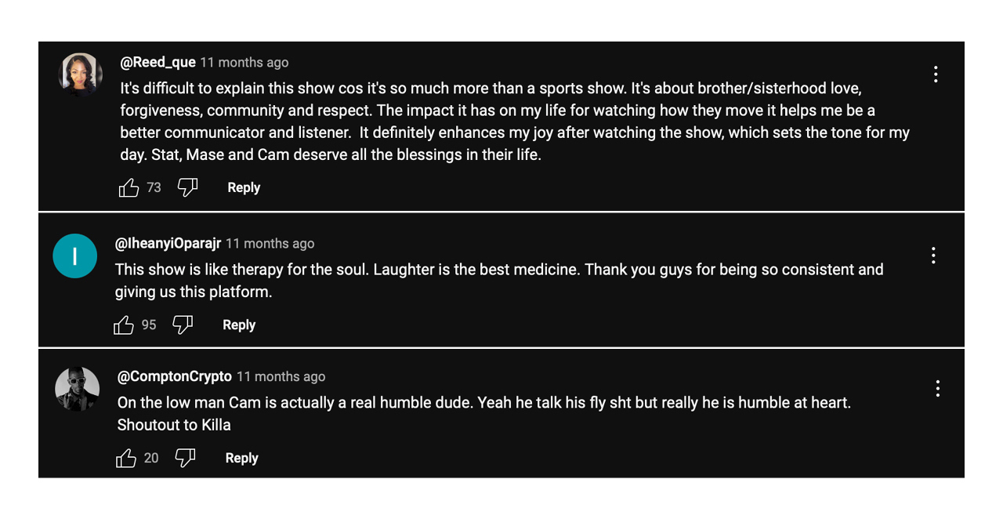Open @ComptonCrypto comment's '11 months ago' timestamp

tap(281, 377)
